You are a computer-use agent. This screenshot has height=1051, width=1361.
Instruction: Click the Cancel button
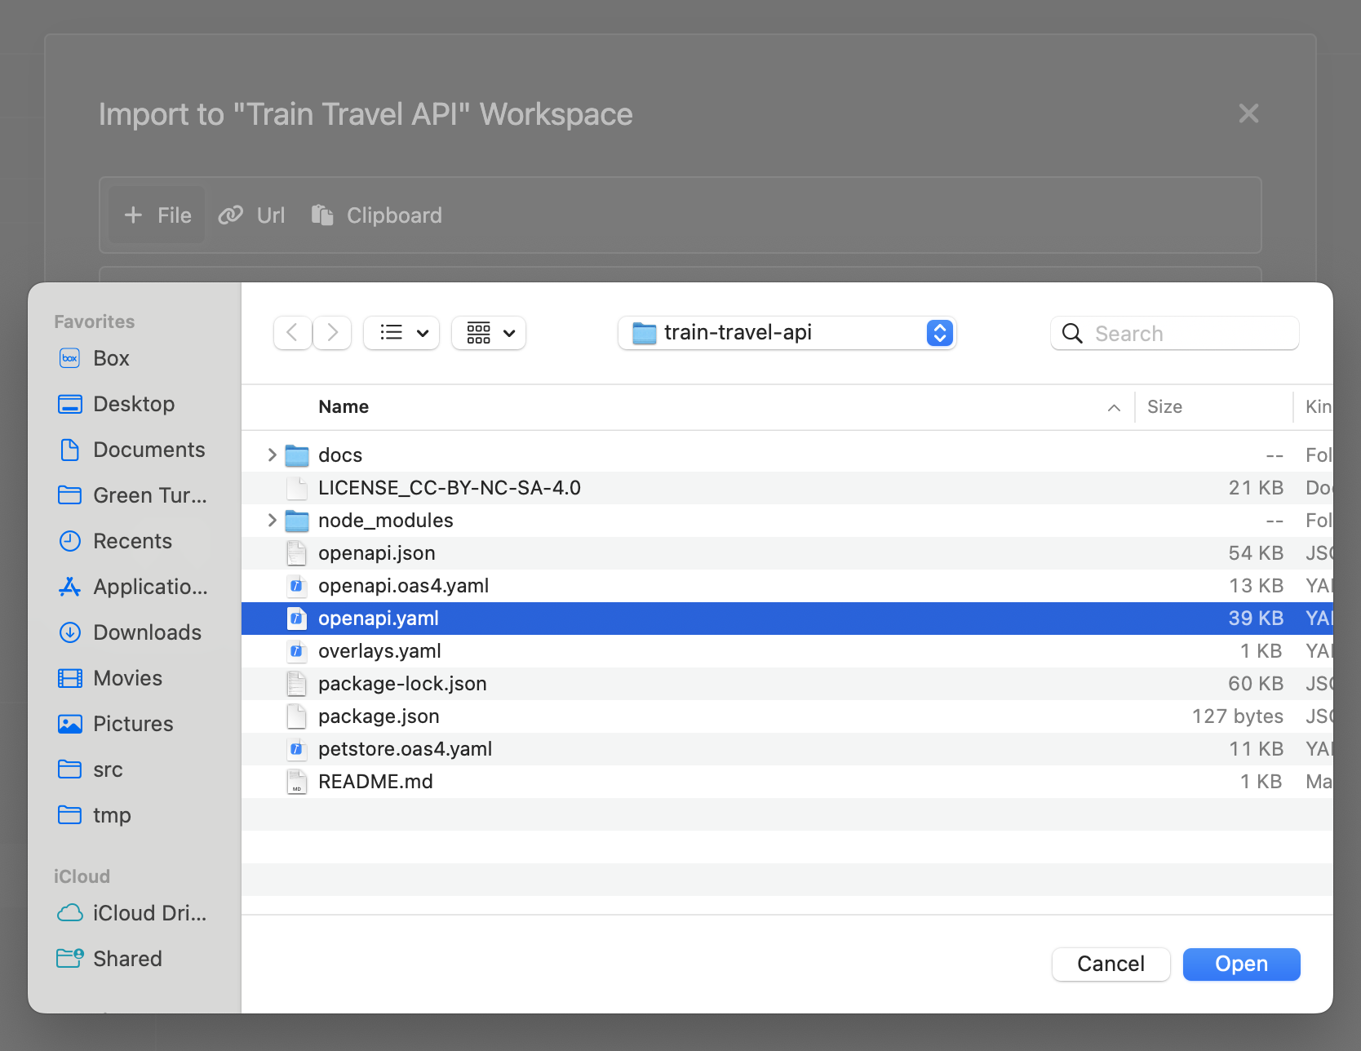coord(1111,964)
